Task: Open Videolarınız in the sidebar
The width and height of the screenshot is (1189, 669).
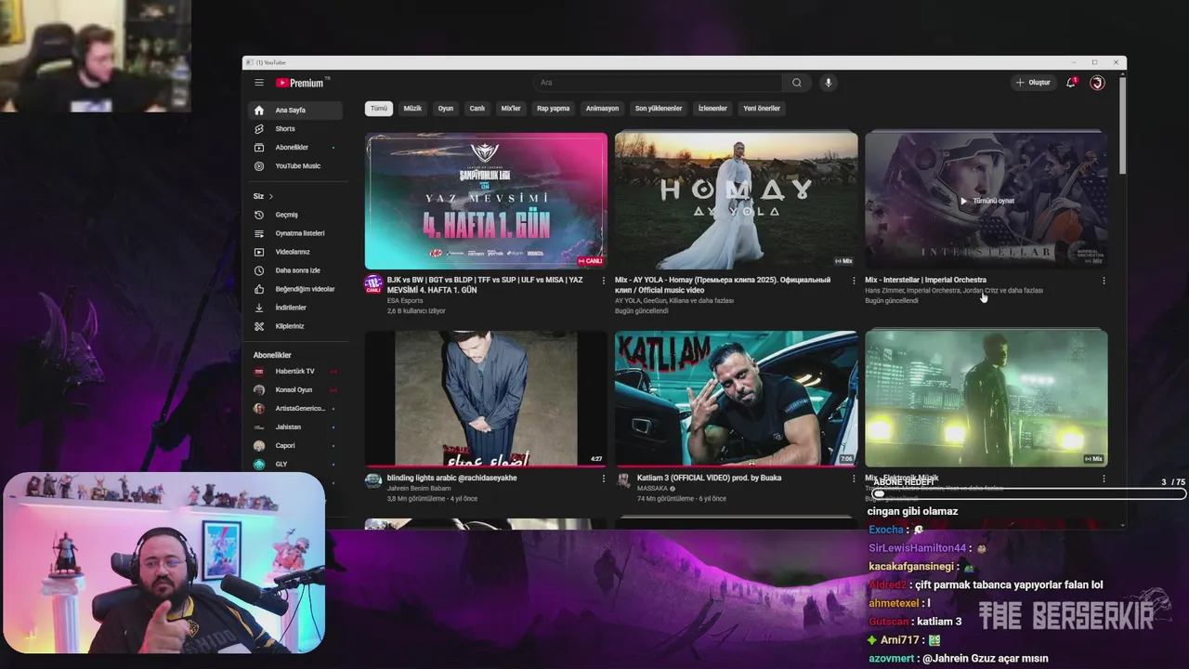Action: [x=295, y=252]
